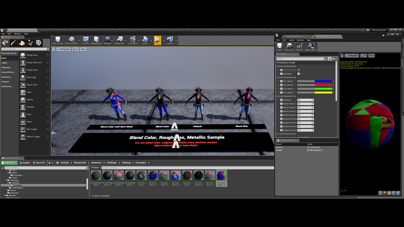Open details view options eye dropdown
Image resolution: width=404 pixels, height=227 pixels.
(335, 59)
